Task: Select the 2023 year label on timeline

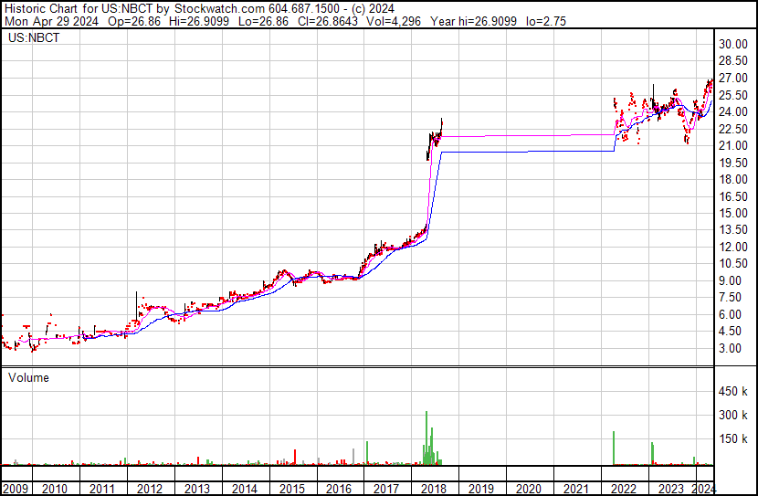Action: [x=670, y=489]
